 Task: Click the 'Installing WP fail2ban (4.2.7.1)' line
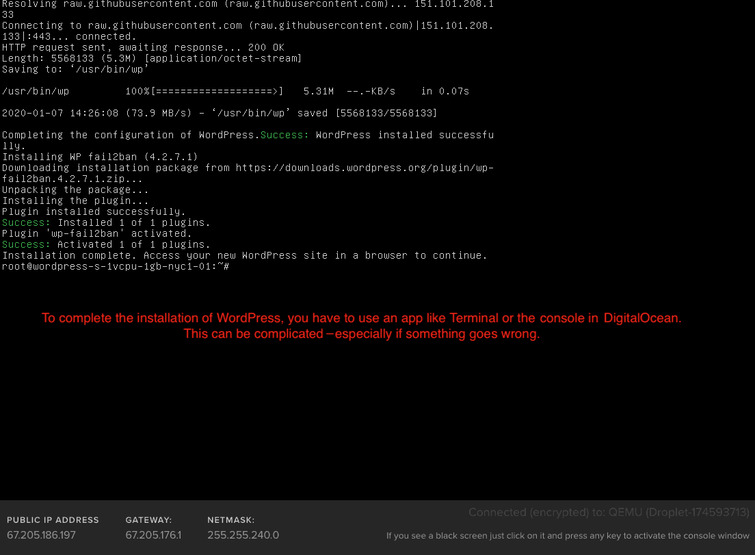pos(100,157)
